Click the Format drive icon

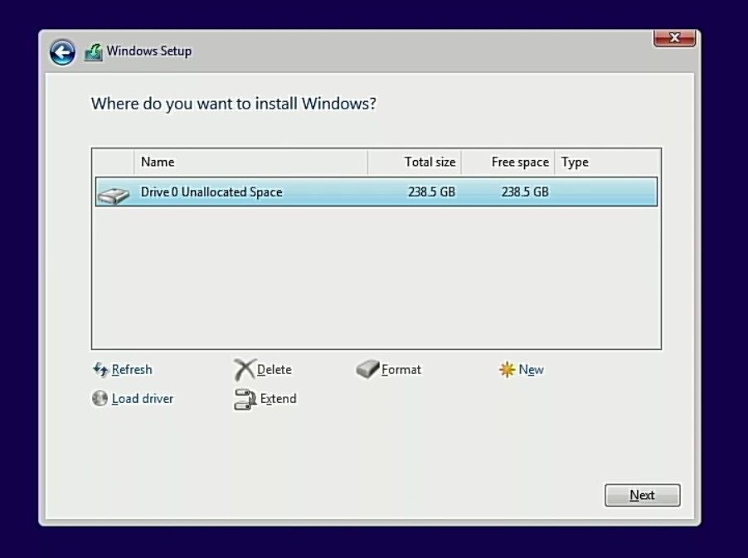coord(367,370)
